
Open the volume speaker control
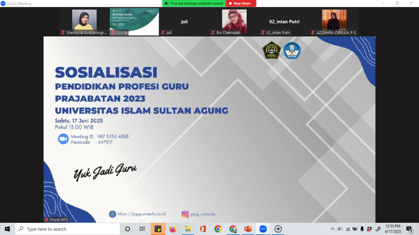[340, 229]
